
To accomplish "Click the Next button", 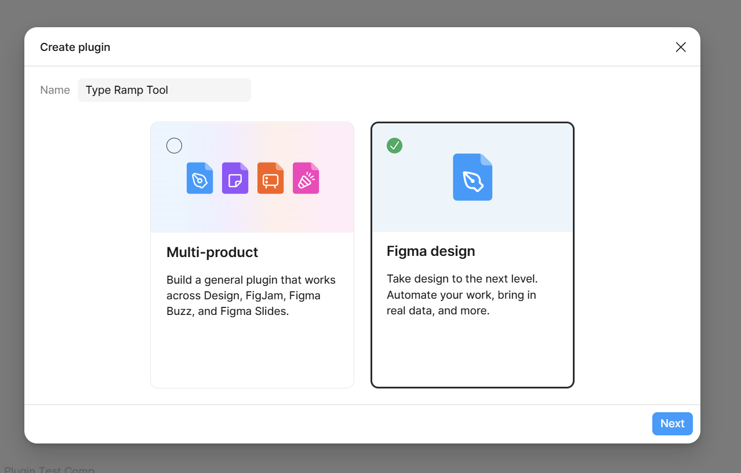I will point(672,423).
